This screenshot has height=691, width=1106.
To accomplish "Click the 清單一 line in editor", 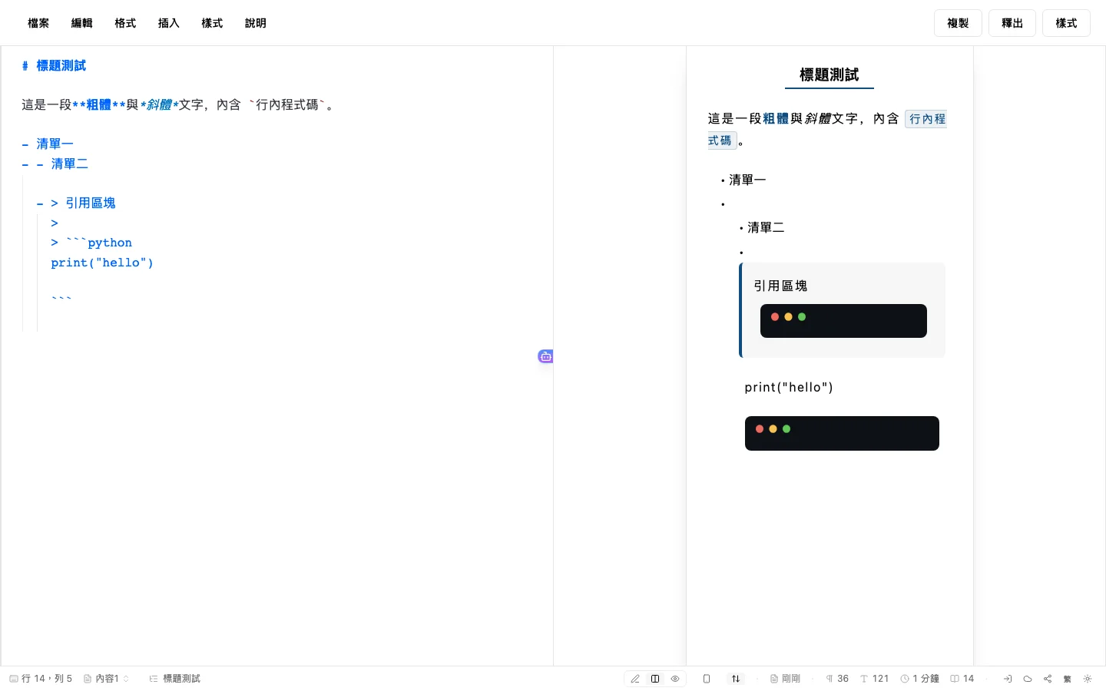I will point(48,144).
